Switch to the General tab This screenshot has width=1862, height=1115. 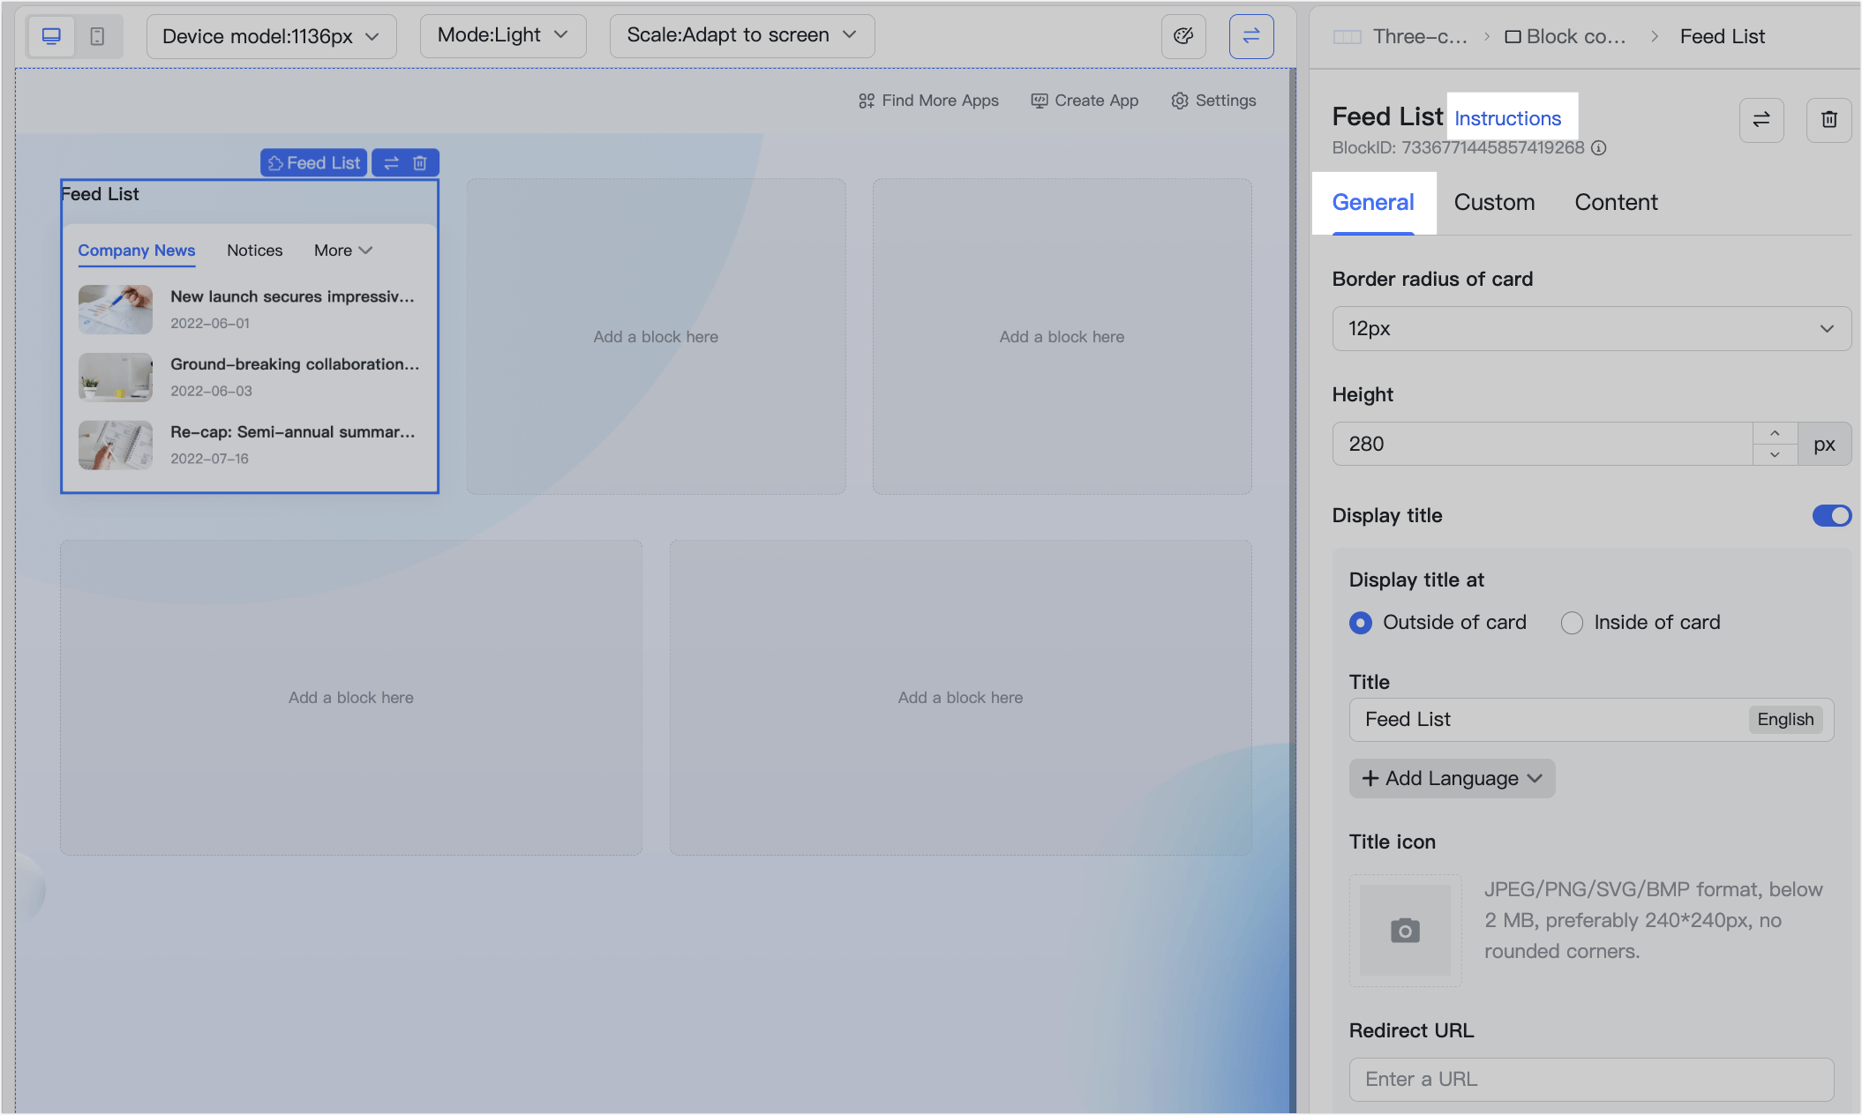[1373, 203]
